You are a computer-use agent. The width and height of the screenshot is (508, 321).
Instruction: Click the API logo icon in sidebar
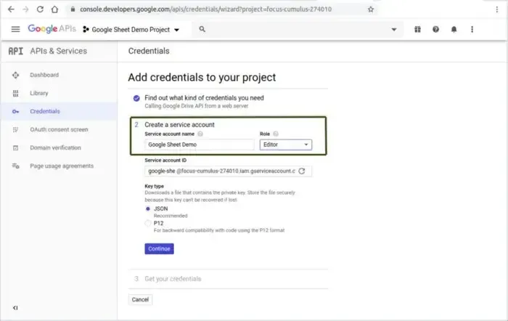[15, 52]
